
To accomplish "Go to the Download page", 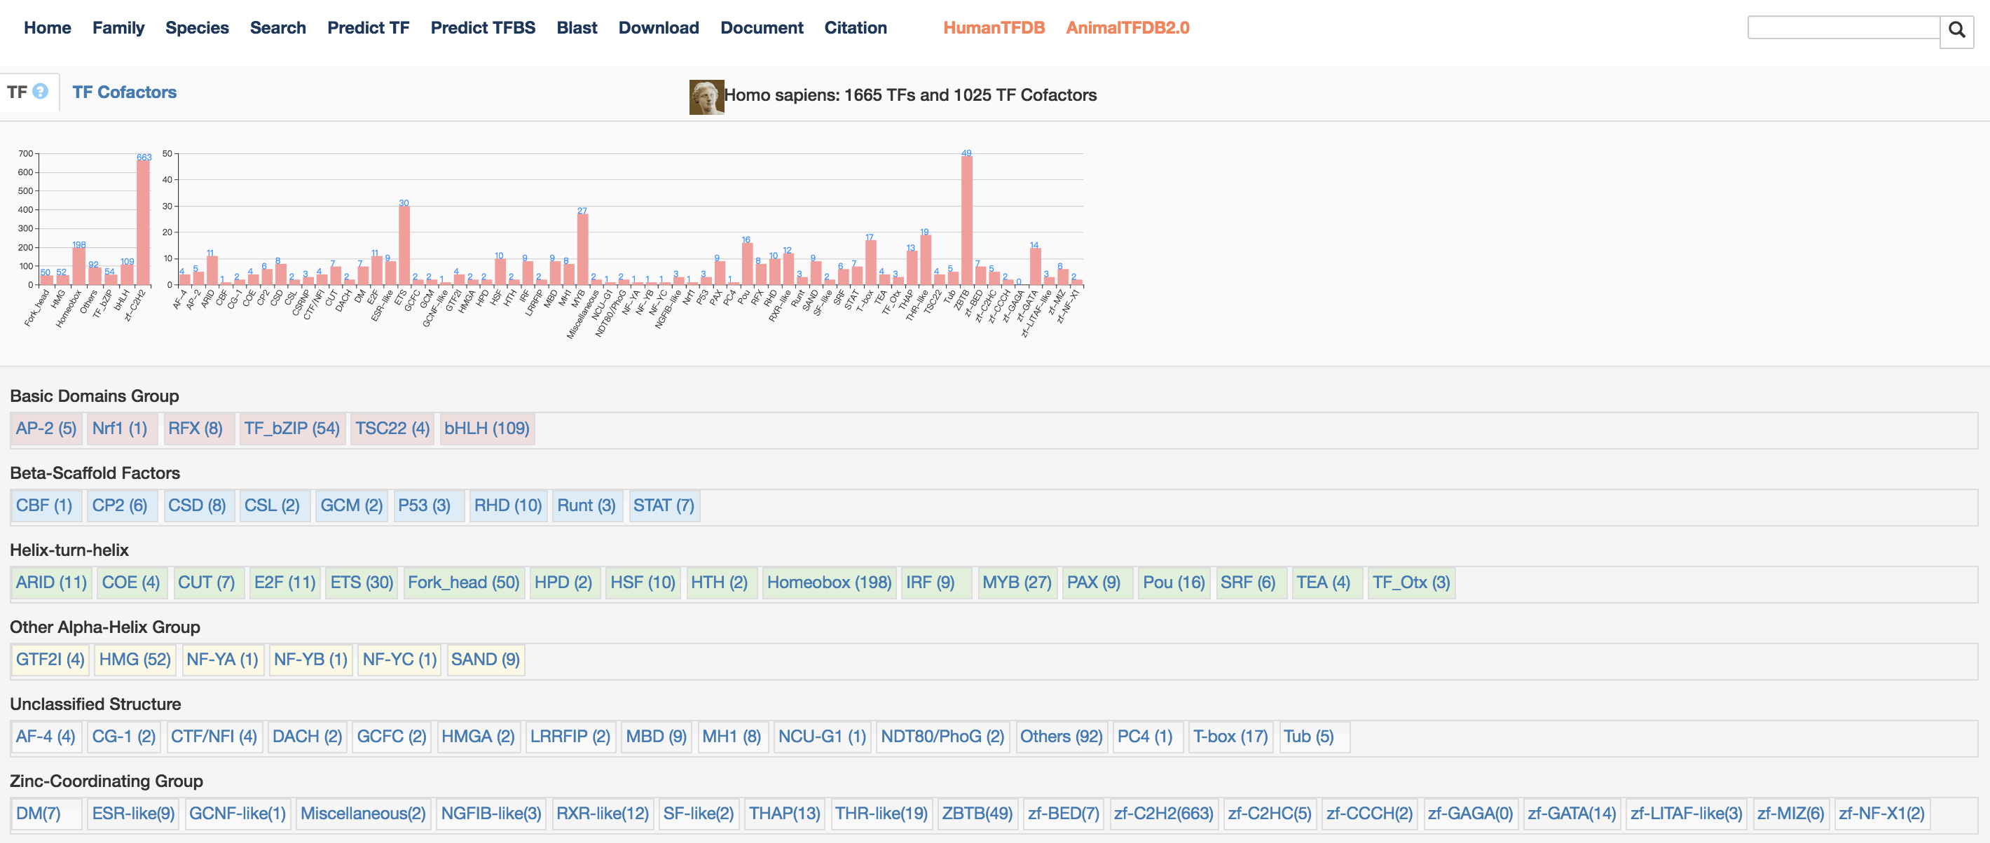I will pos(658,28).
